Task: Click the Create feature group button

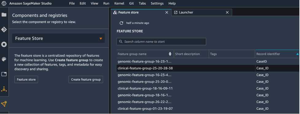Action: pos(86,79)
